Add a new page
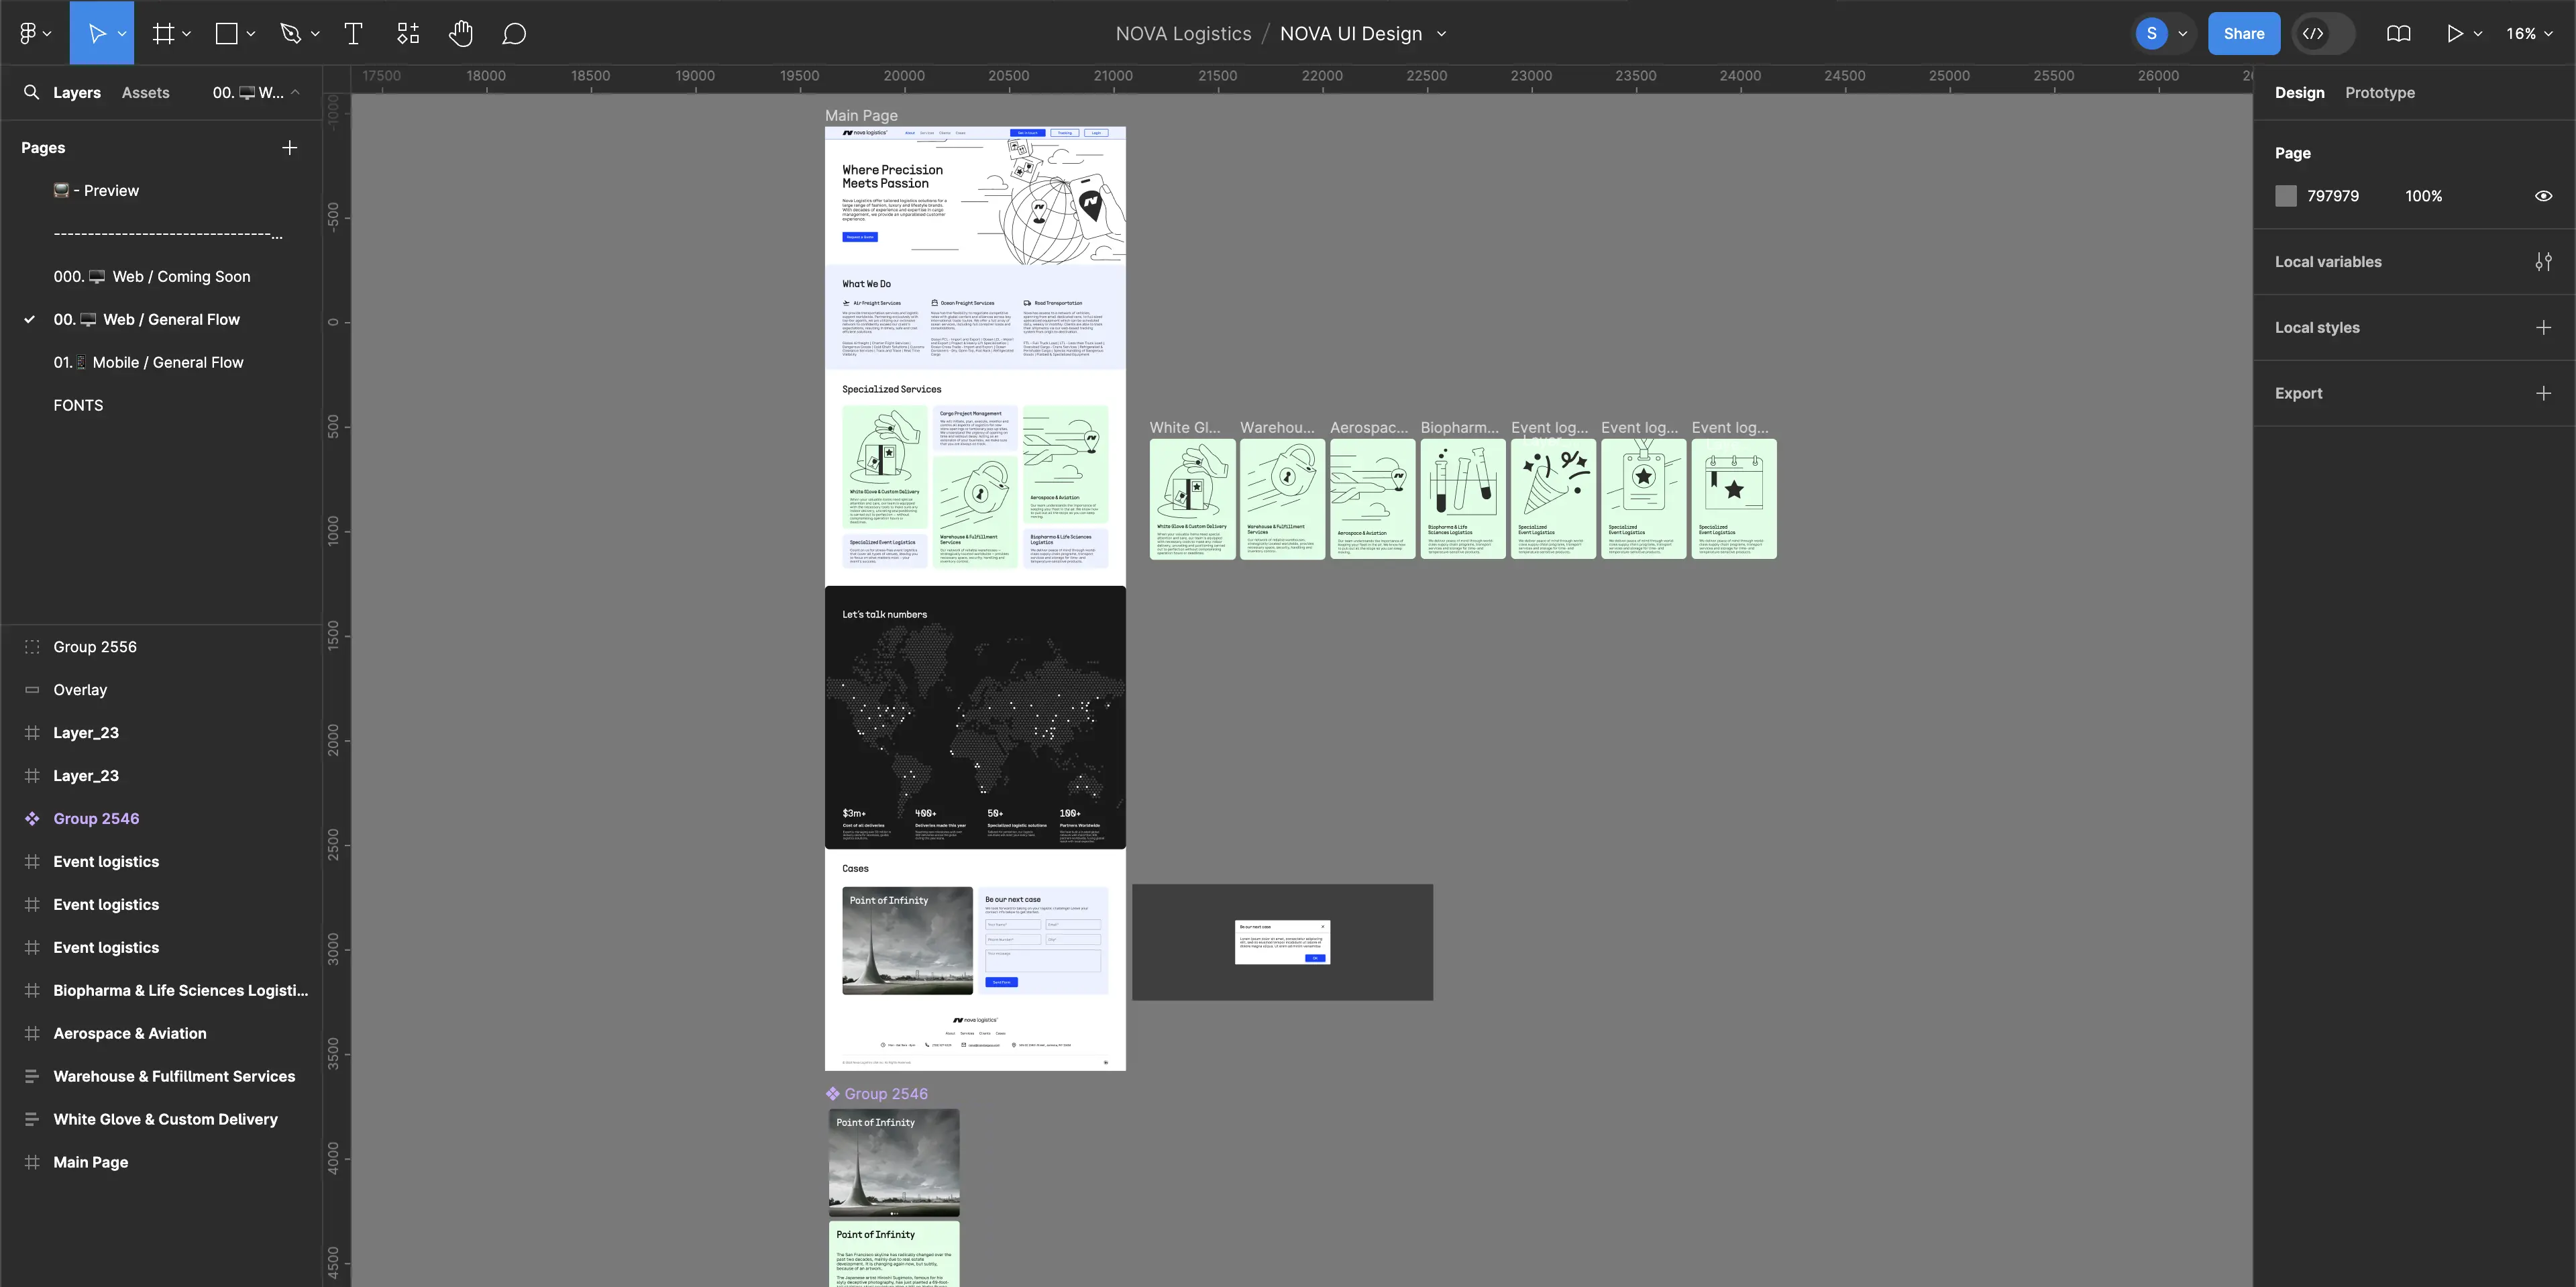The image size is (2576, 1287). (290, 147)
